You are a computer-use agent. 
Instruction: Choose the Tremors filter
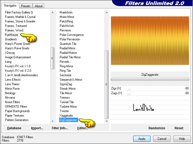pyautogui.click(x=65, y=98)
